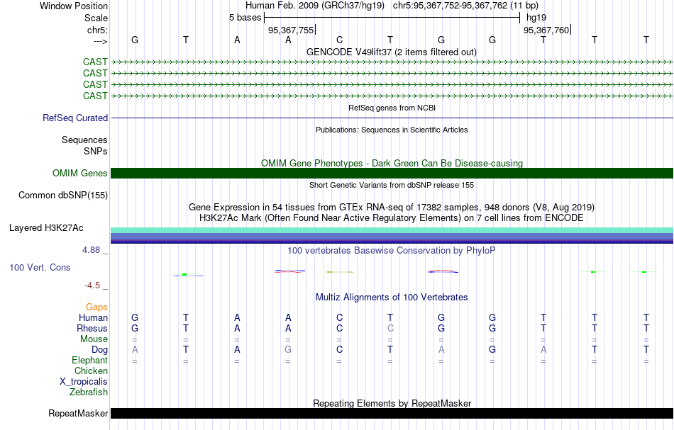Image resolution: width=674 pixels, height=430 pixels.
Task: Click the Sequences track label
Action: point(84,140)
